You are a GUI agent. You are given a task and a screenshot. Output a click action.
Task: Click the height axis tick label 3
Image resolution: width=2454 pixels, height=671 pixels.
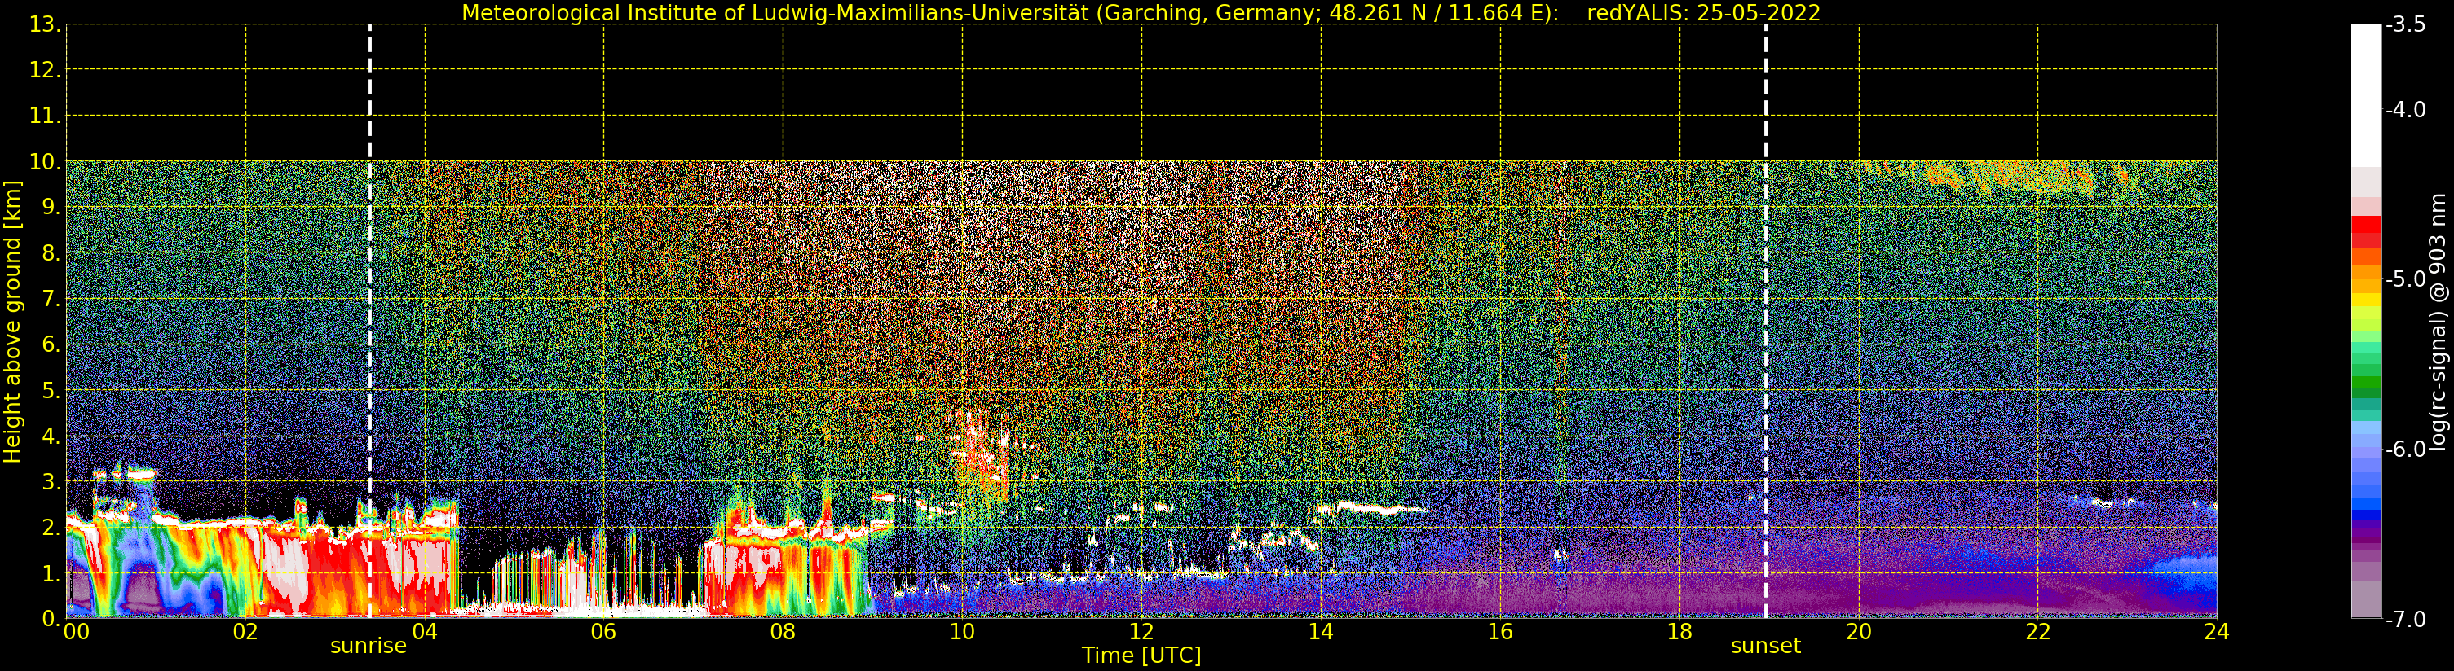[50, 481]
